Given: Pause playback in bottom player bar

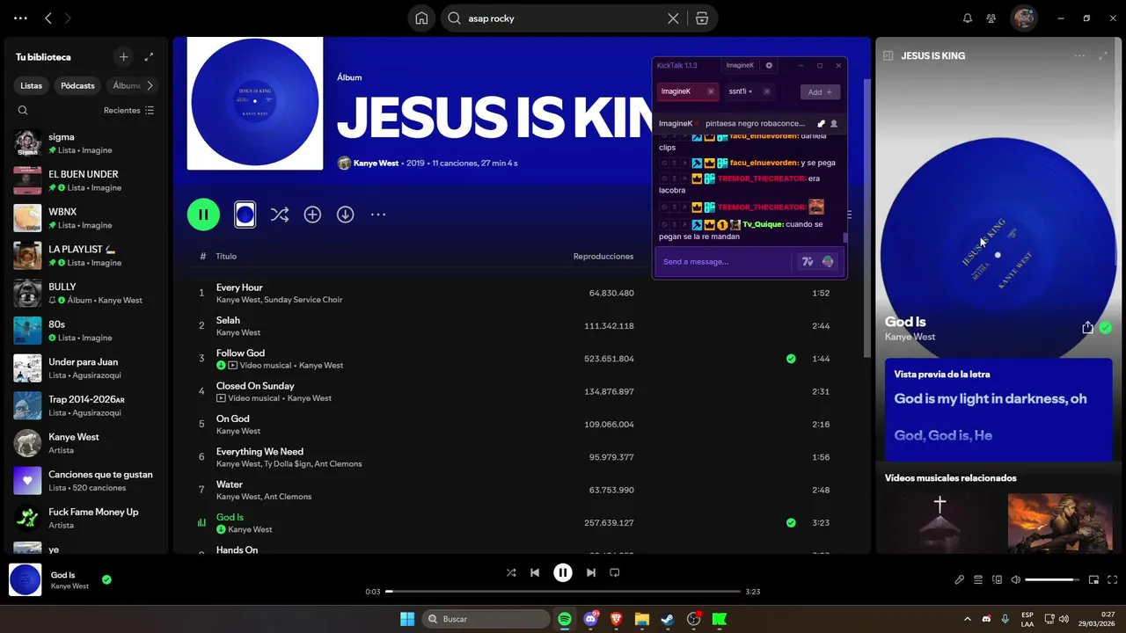Looking at the screenshot, I should coord(563,572).
